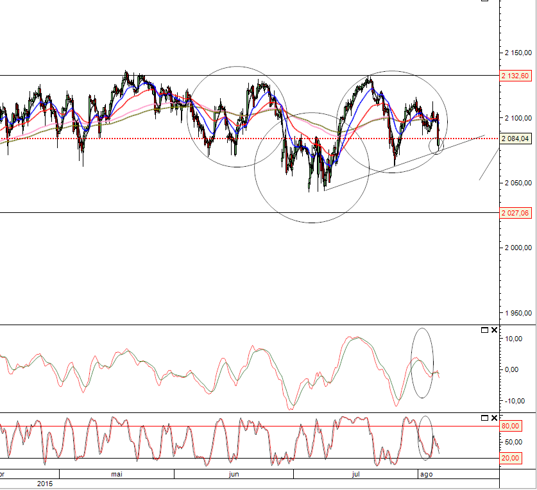Click the ago month label on the time axis

pyautogui.click(x=427, y=475)
